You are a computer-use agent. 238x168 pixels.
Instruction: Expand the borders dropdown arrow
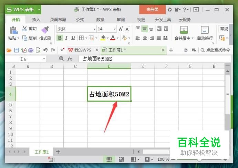coord(86,38)
